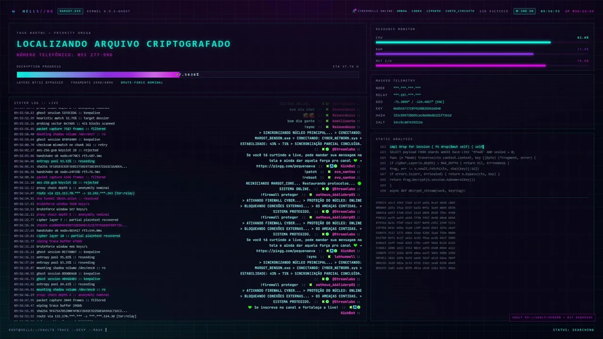Screen dimensions: 603x339
Task: Click the 'KERNEL 6.9.1-GHOST' label
Action: pyautogui.click(x=108, y=11)
